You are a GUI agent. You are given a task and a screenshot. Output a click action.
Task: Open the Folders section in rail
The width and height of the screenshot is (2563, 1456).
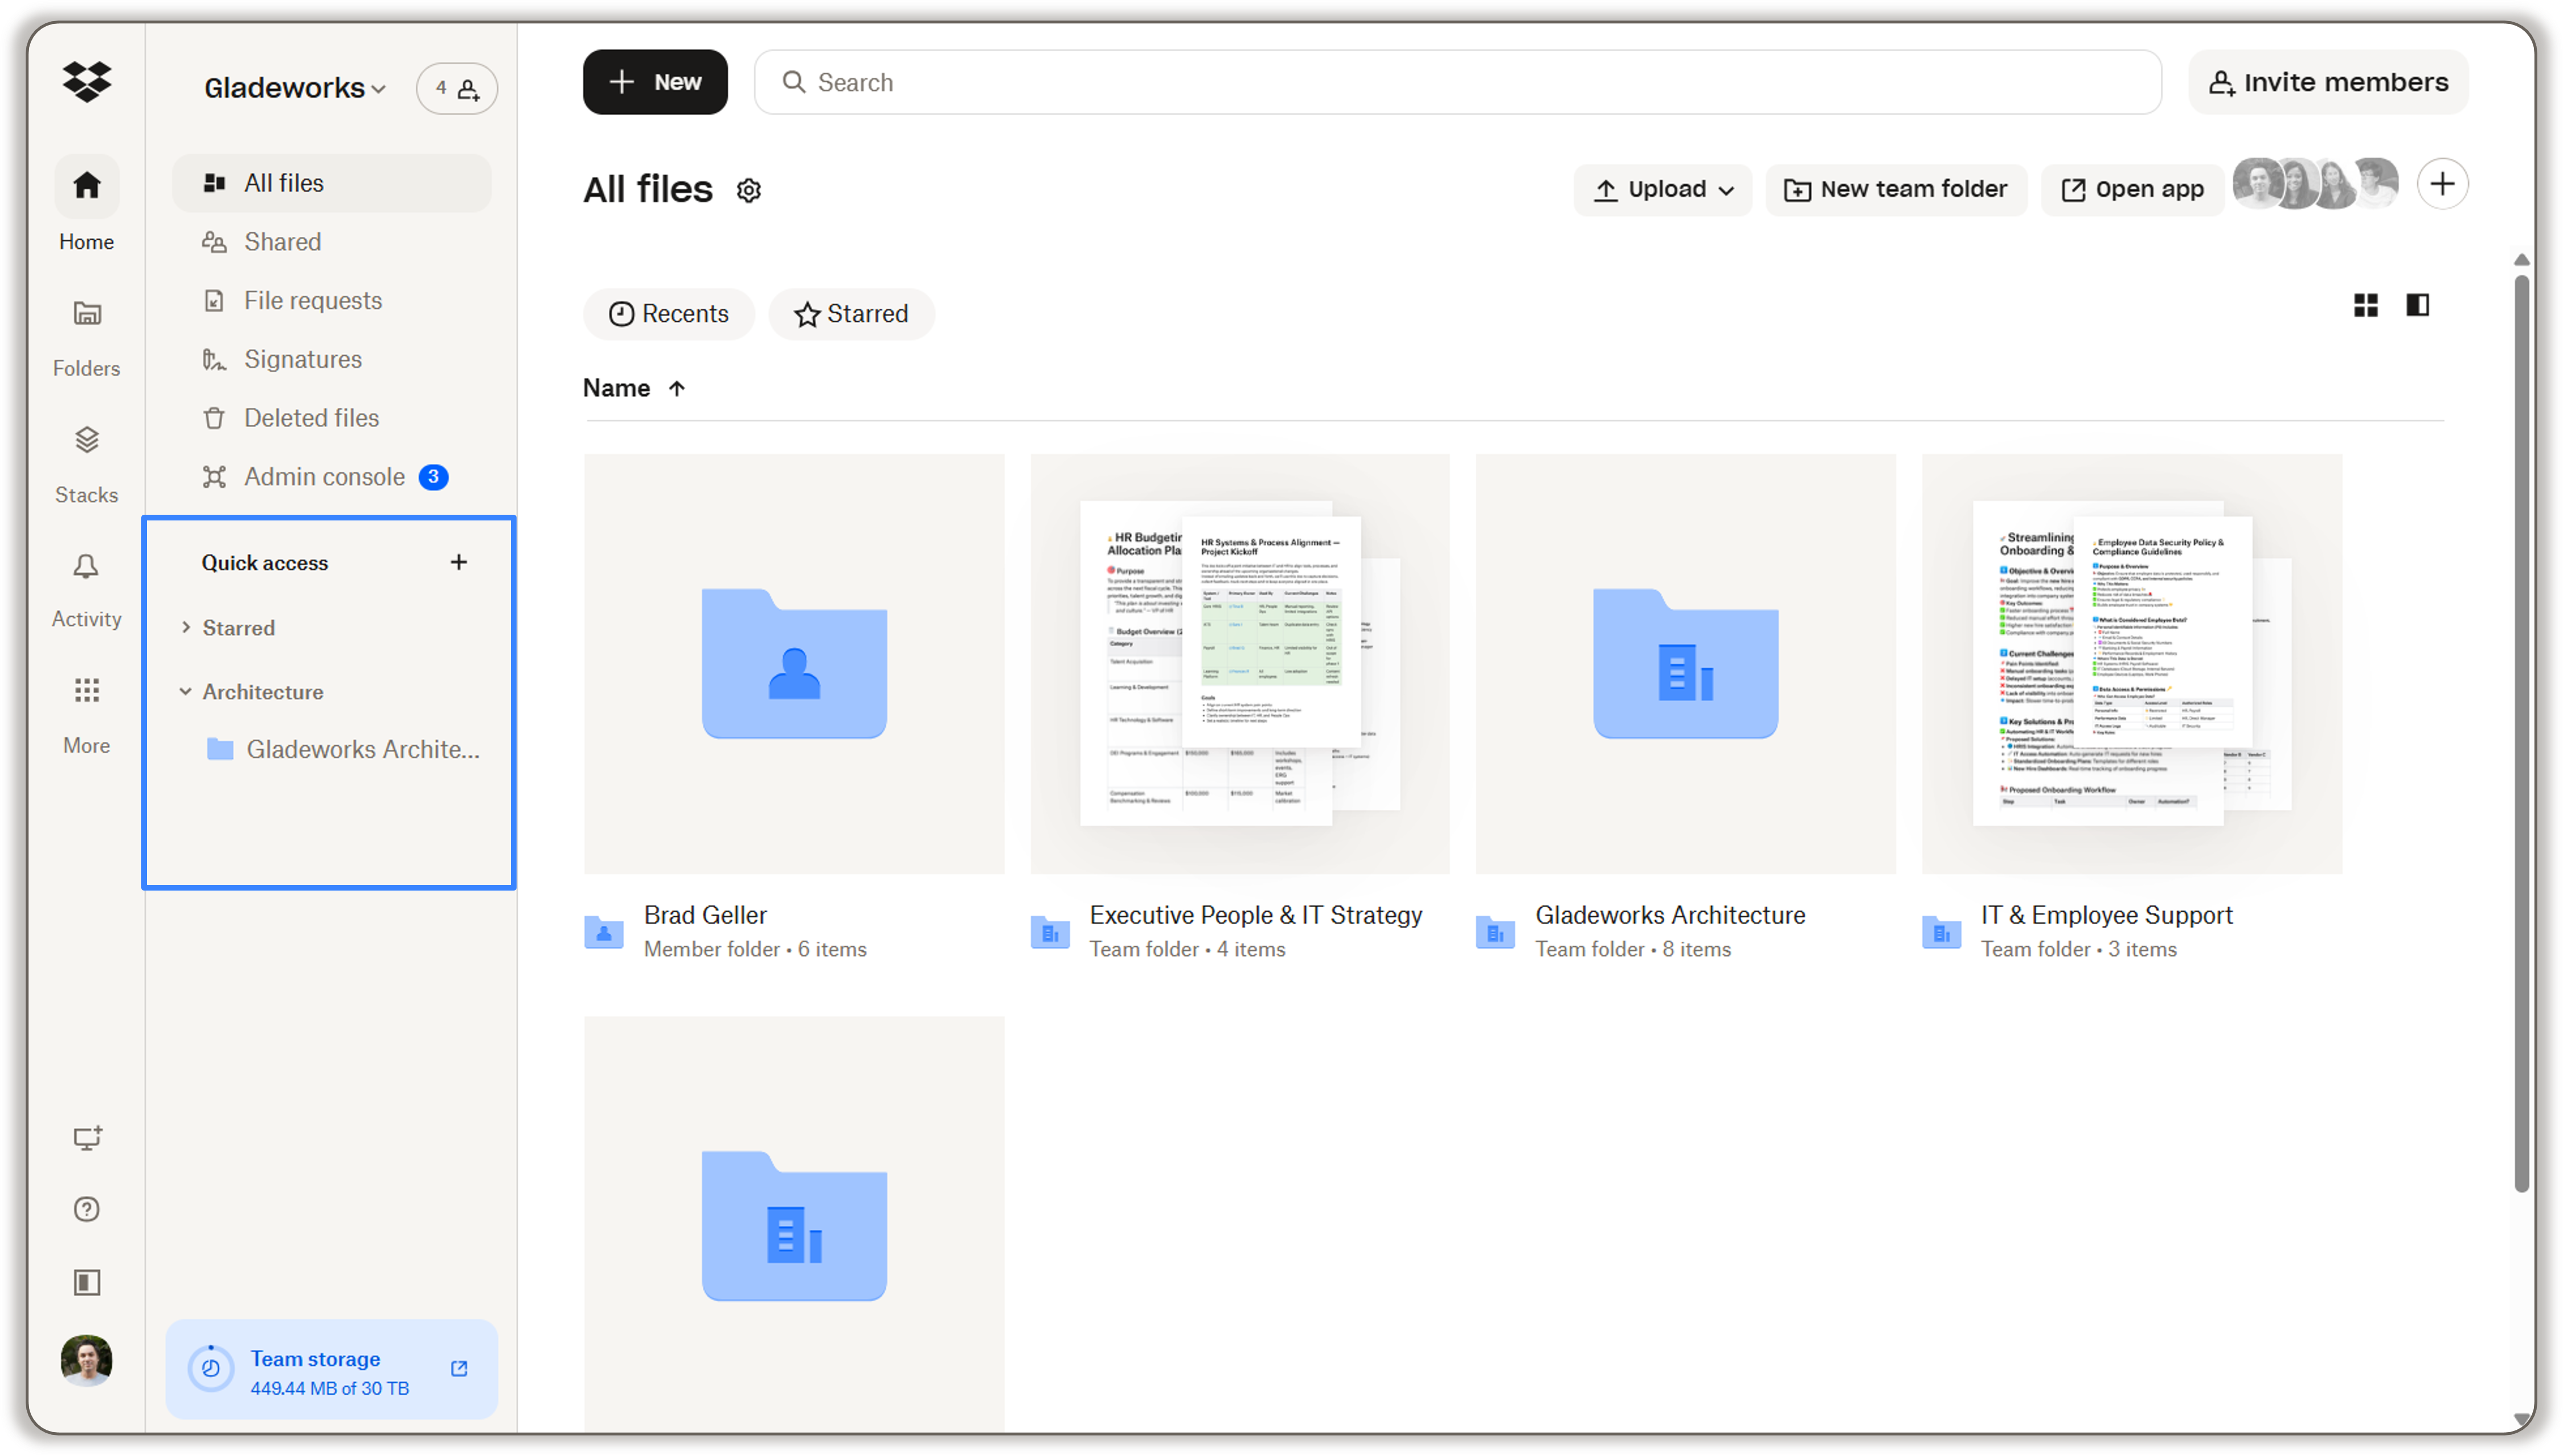click(87, 338)
